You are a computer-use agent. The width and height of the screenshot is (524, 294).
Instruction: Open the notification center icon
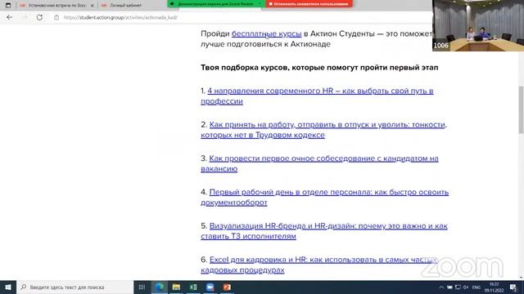click(x=513, y=287)
